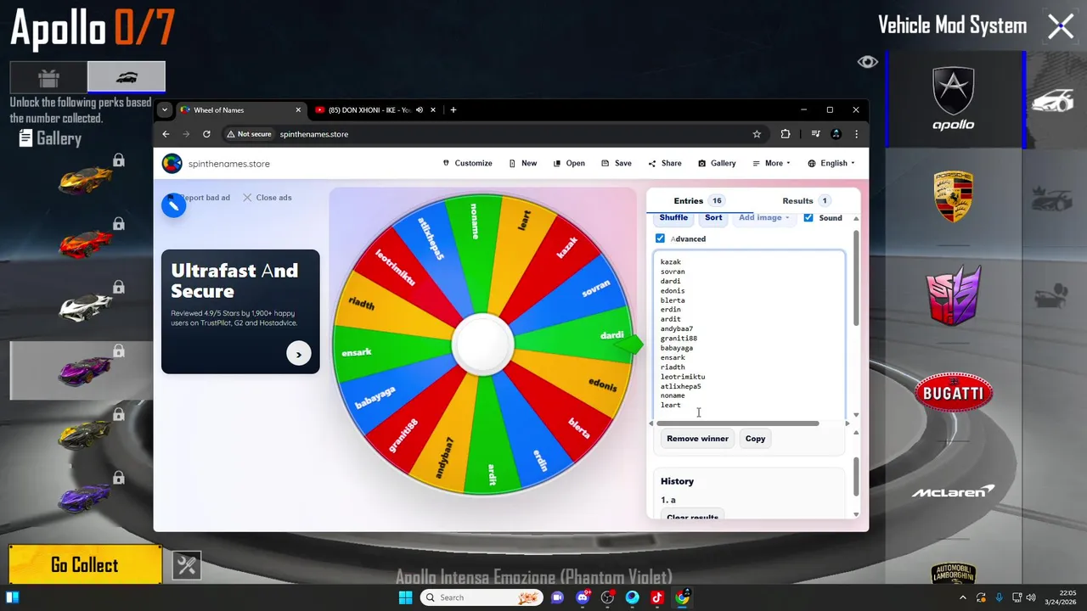Open the gift box tab in game
This screenshot has height=611, width=1087.
coord(48,77)
